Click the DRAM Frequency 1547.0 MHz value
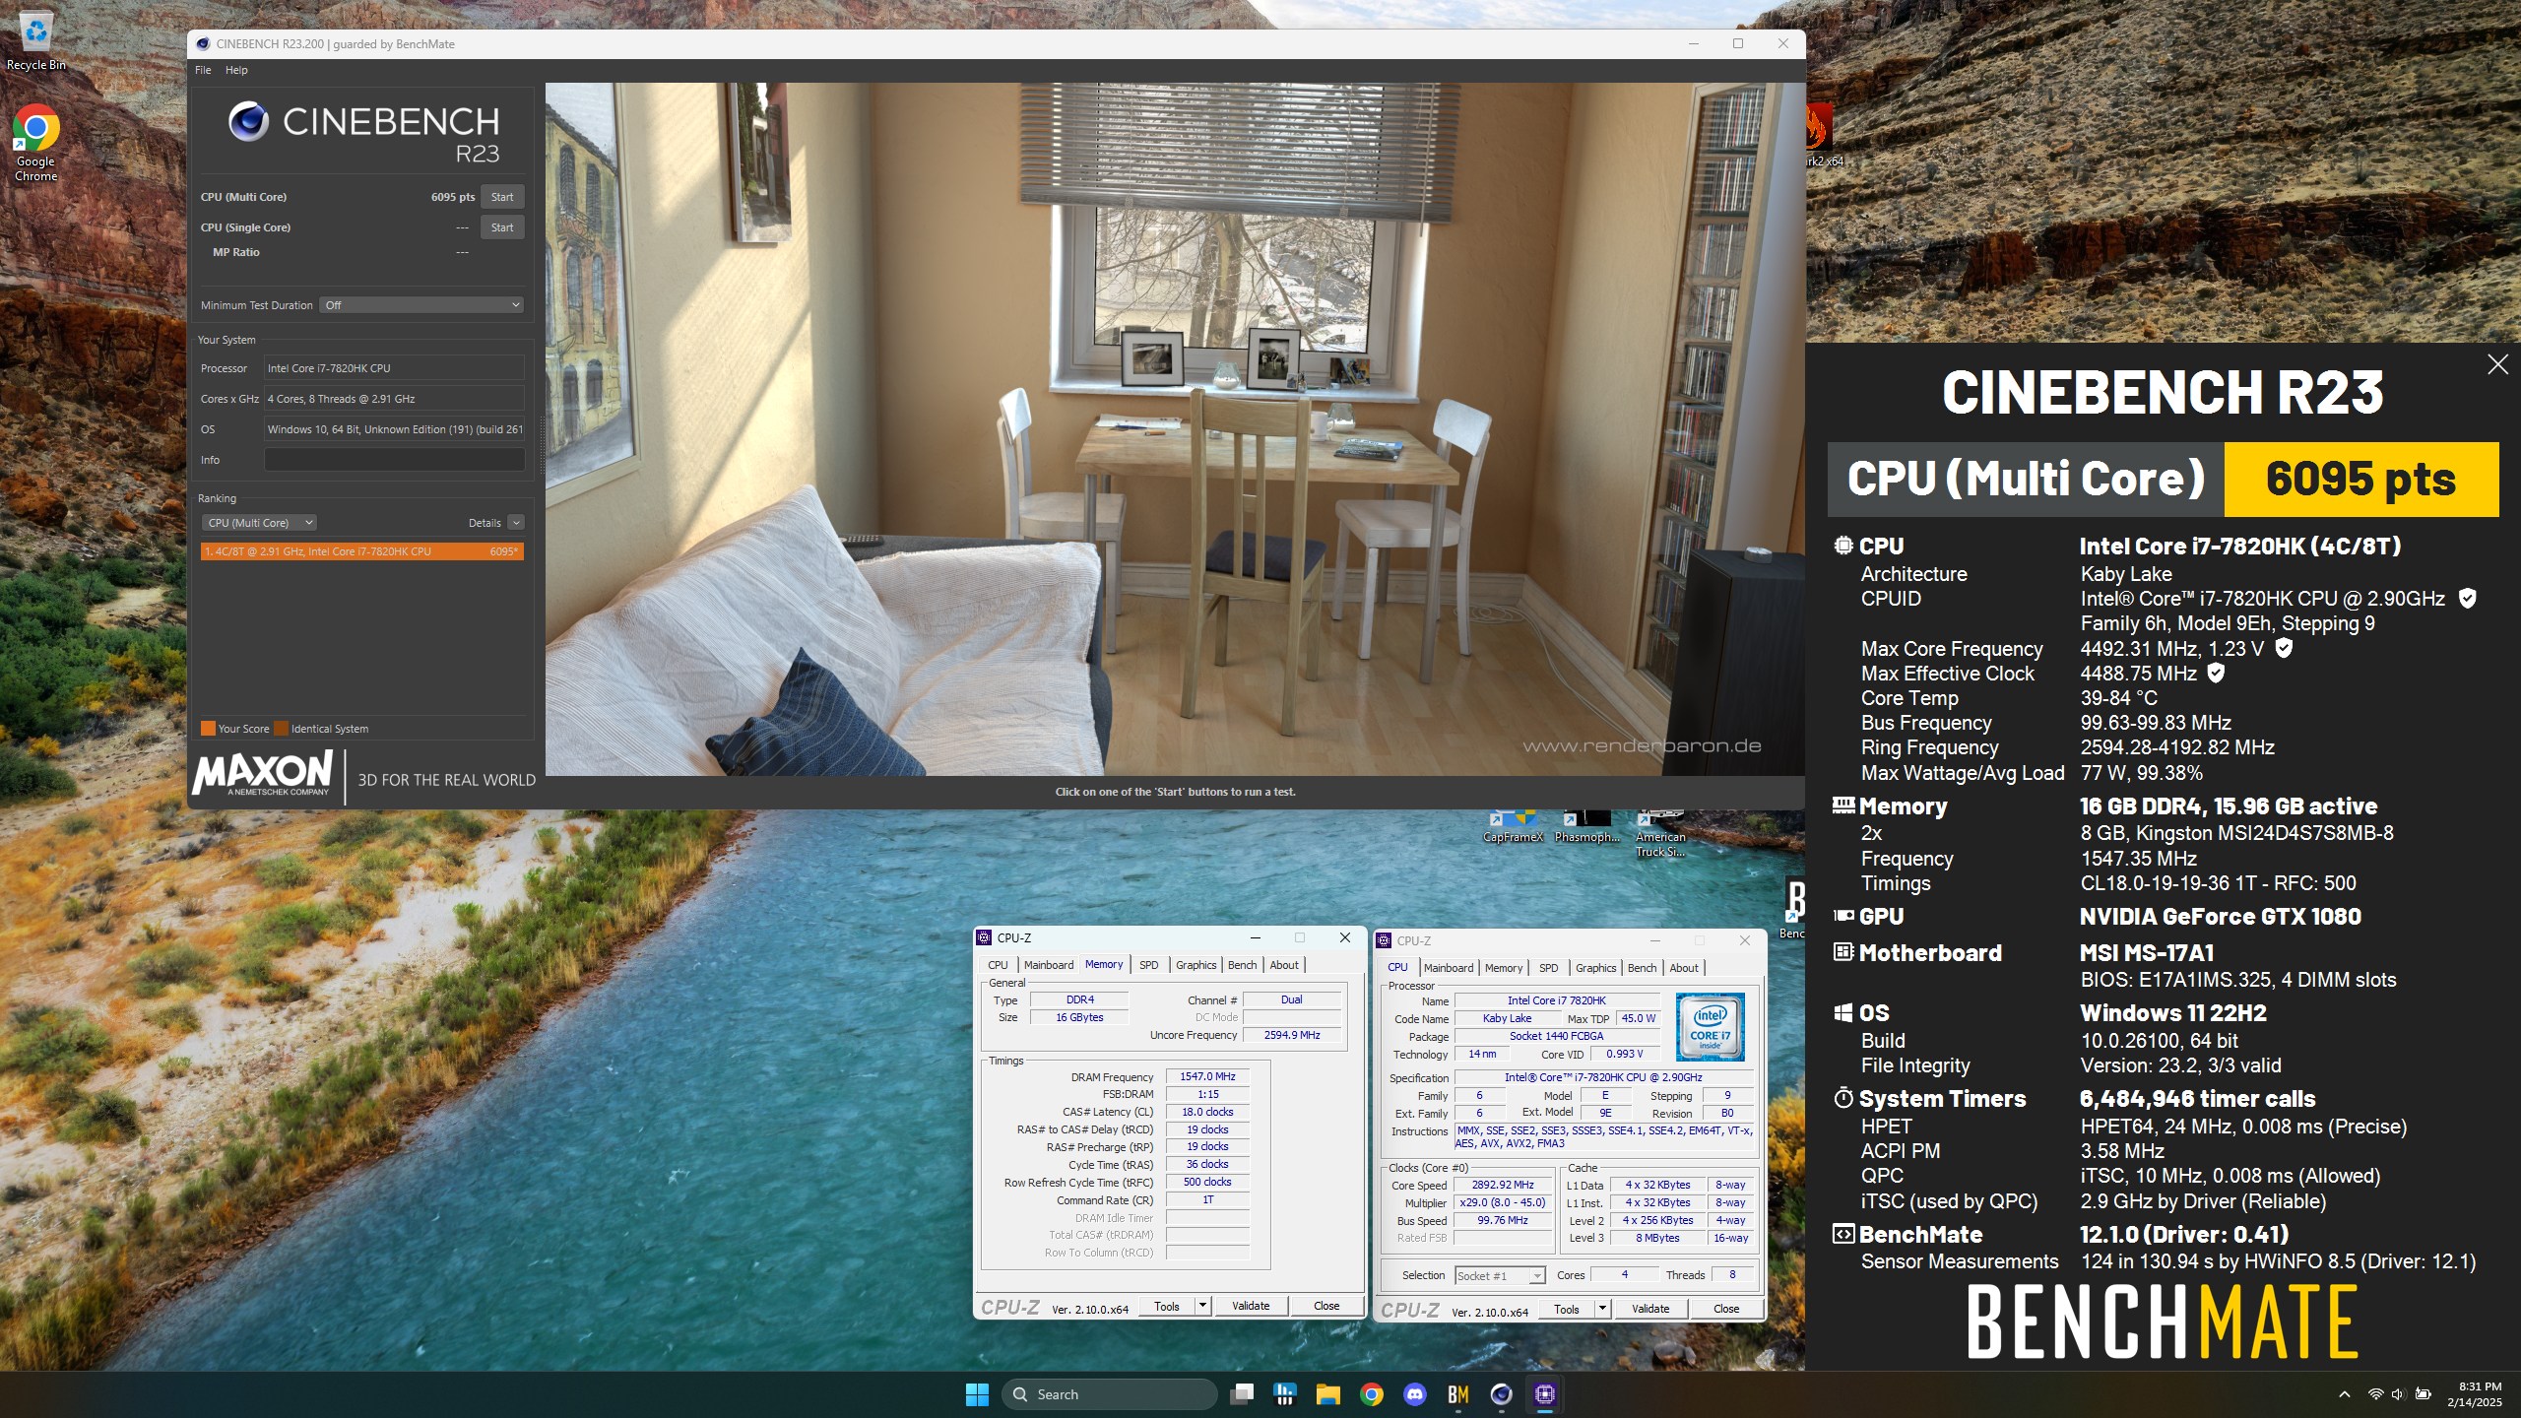The width and height of the screenshot is (2521, 1418). (x=1207, y=1076)
